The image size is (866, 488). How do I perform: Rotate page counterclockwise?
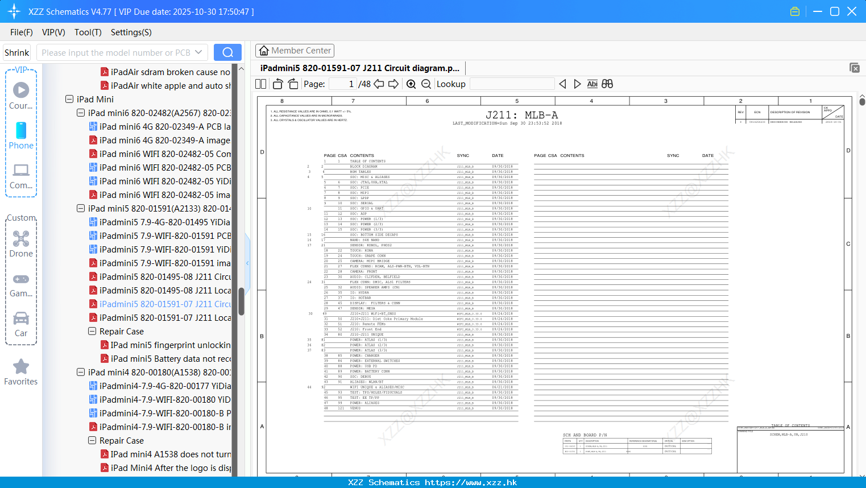pyautogui.click(x=278, y=84)
